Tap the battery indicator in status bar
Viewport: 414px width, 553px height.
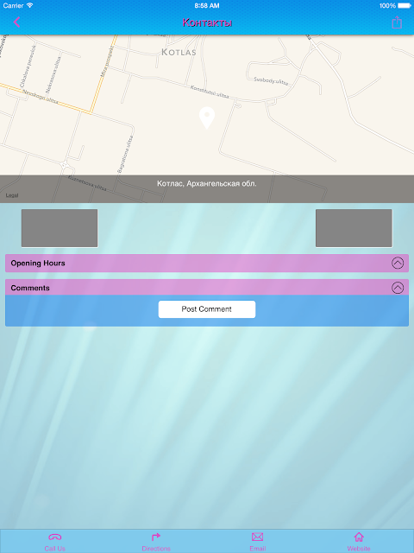(405, 6)
